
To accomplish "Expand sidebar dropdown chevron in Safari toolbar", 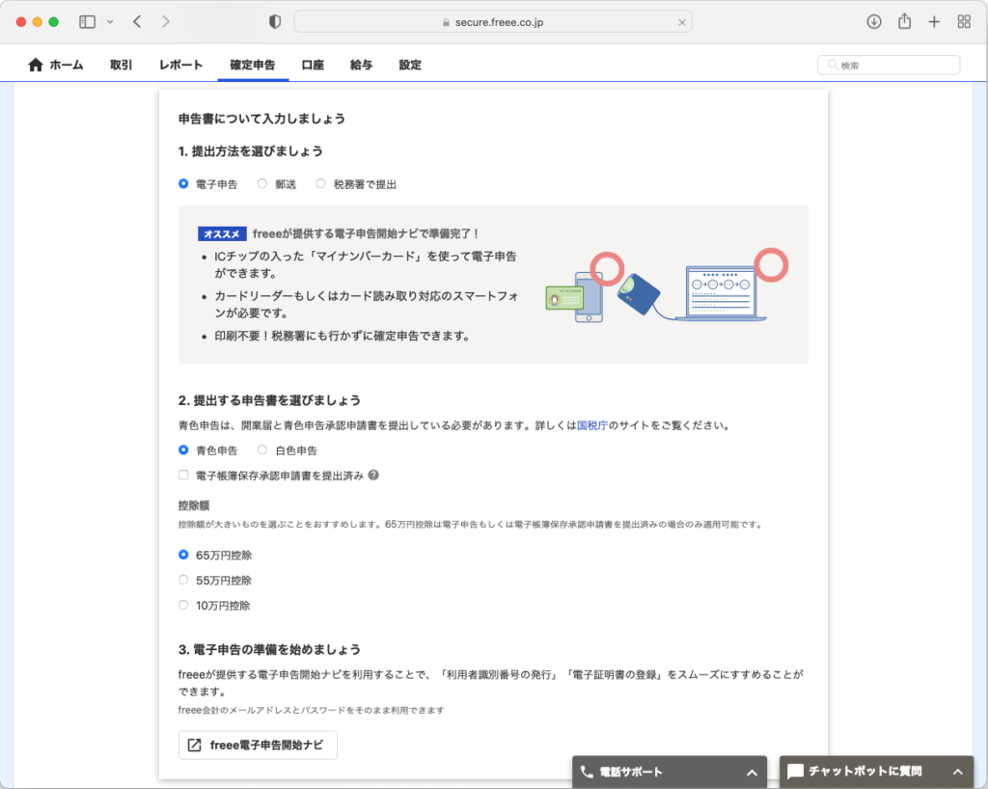I will [110, 22].
